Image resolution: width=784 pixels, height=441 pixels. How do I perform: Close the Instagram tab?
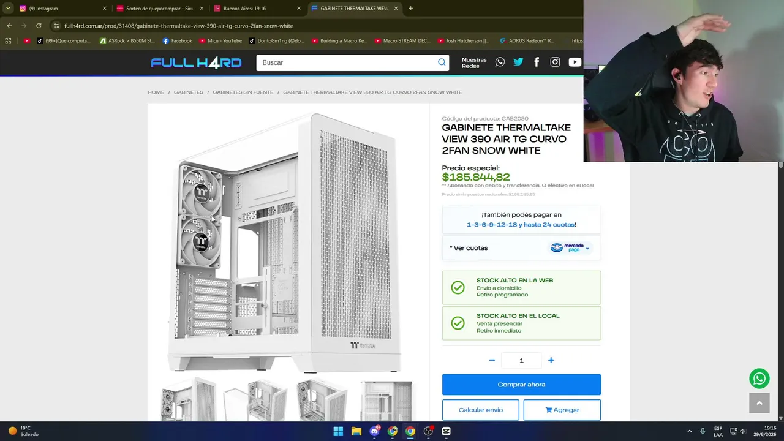(104, 9)
